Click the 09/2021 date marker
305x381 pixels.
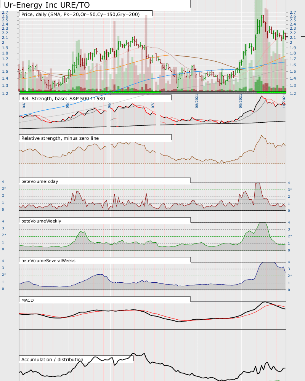[241, 101]
